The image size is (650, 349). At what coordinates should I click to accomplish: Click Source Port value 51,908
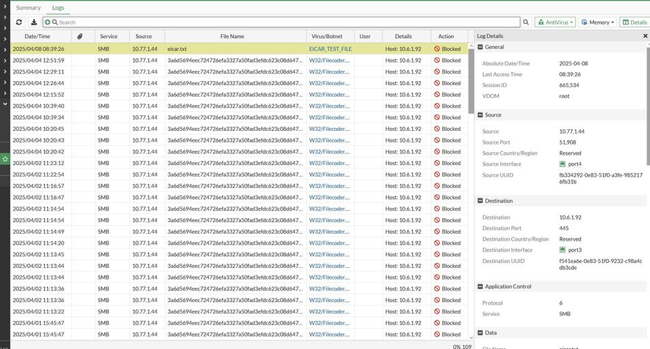567,142
